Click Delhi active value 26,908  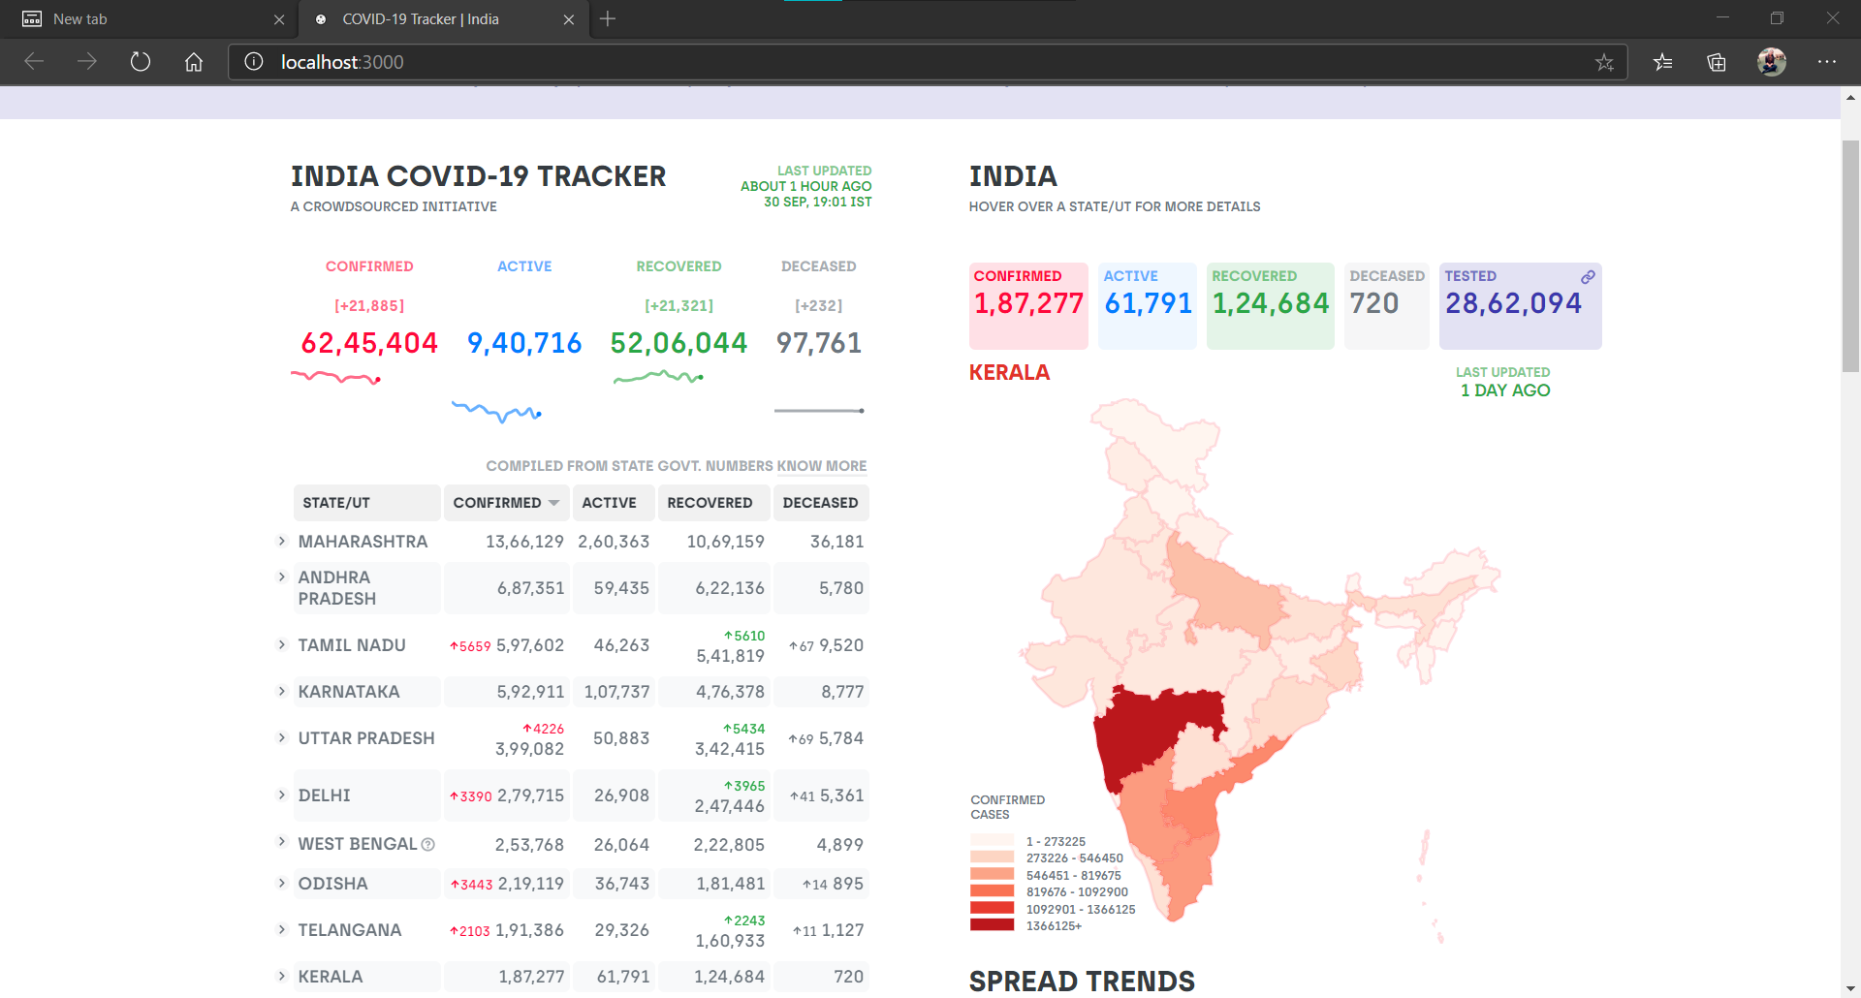pos(621,795)
